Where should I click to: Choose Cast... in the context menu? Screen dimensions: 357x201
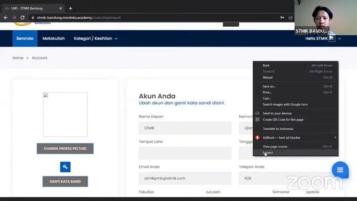pos(296,98)
